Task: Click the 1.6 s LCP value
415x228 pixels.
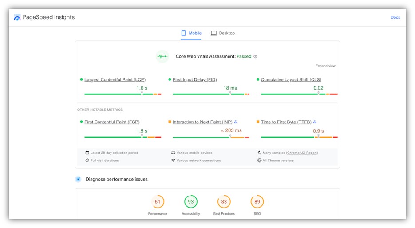Action: (142, 88)
